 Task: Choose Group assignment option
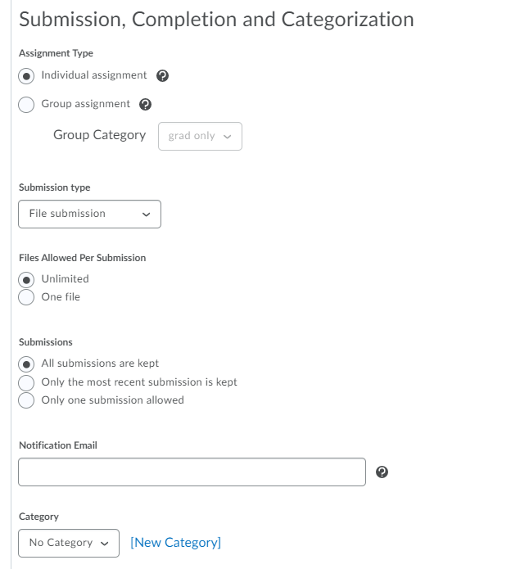26,105
